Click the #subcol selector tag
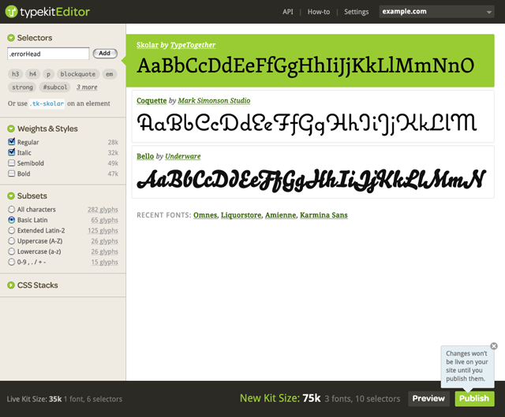The width and height of the screenshot is (505, 417). pyautogui.click(x=55, y=87)
